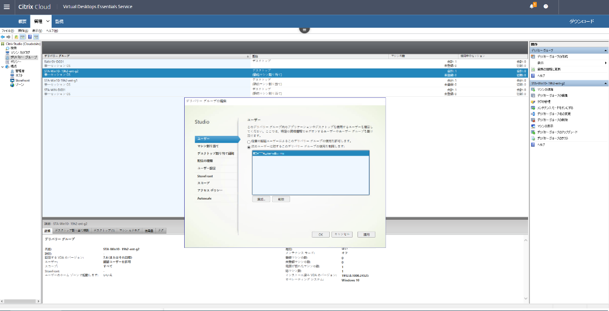Sort by デリバリーグループ column header
This screenshot has height=311, width=609.
pyautogui.click(x=147, y=57)
